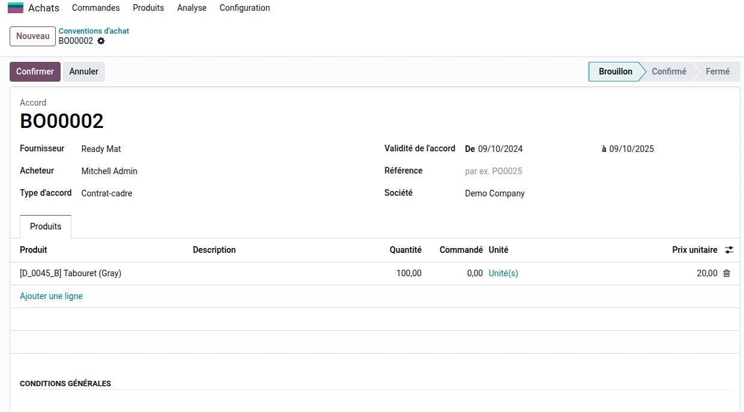Click the Description column header

coord(214,250)
